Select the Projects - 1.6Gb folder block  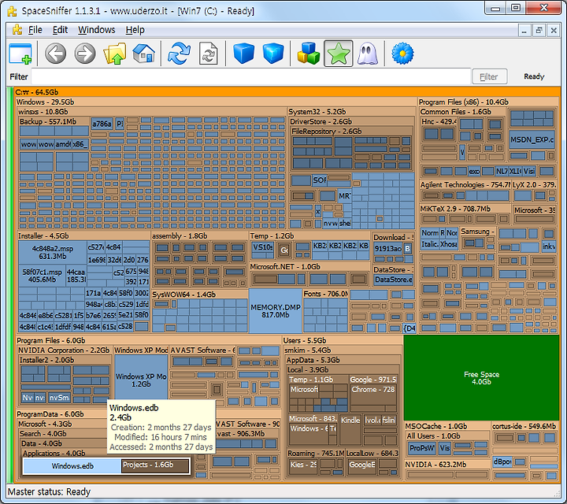[x=155, y=466]
